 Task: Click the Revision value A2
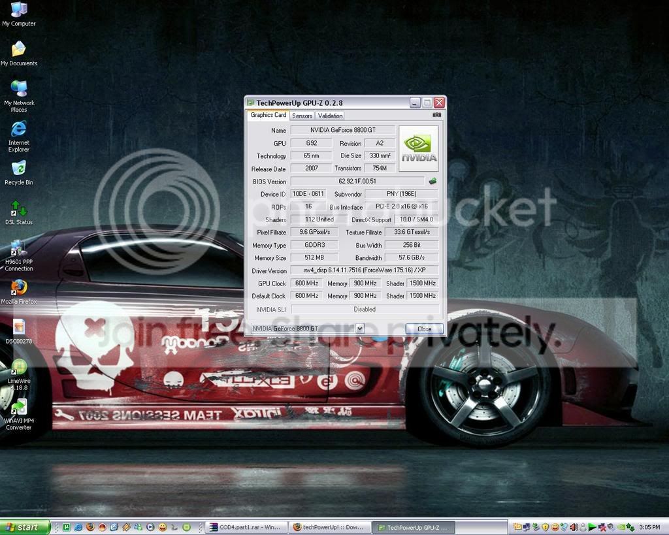(380, 143)
